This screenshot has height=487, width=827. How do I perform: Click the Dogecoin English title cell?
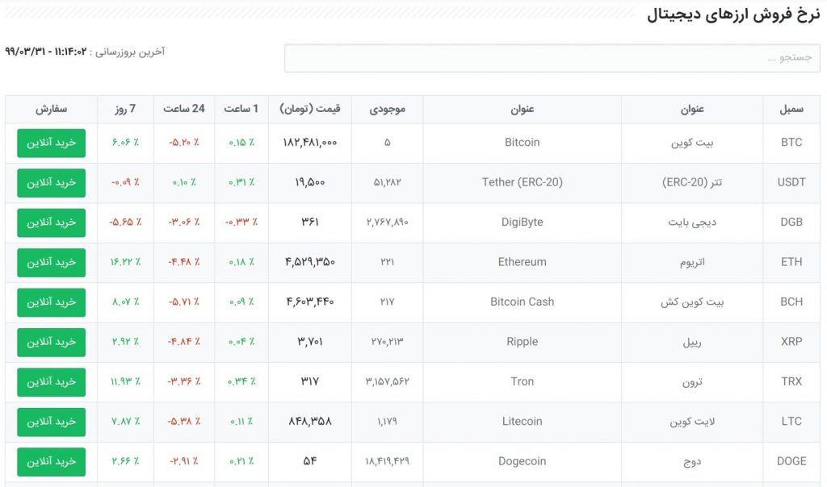click(523, 461)
